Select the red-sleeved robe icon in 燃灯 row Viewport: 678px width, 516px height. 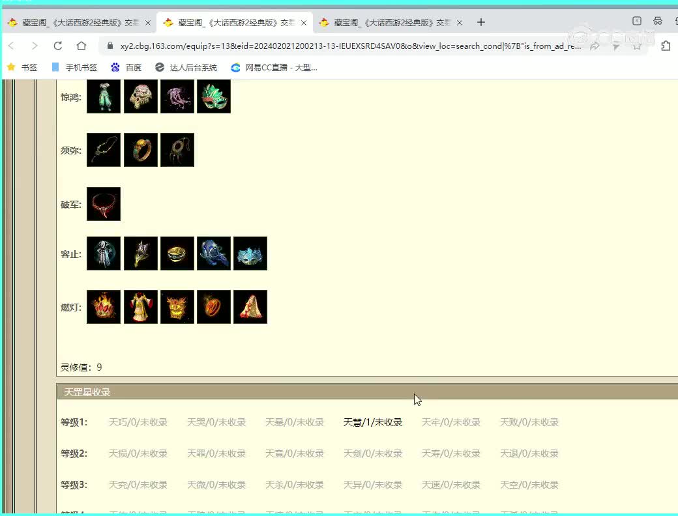[141, 307]
